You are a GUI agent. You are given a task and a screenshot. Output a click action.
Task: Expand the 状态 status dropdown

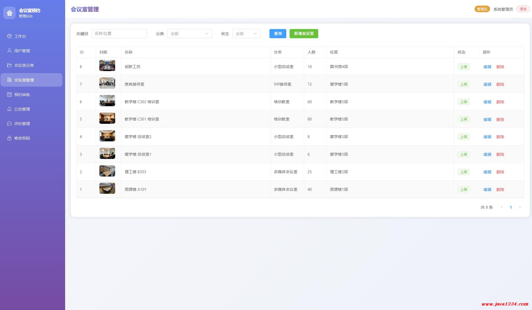tap(246, 34)
